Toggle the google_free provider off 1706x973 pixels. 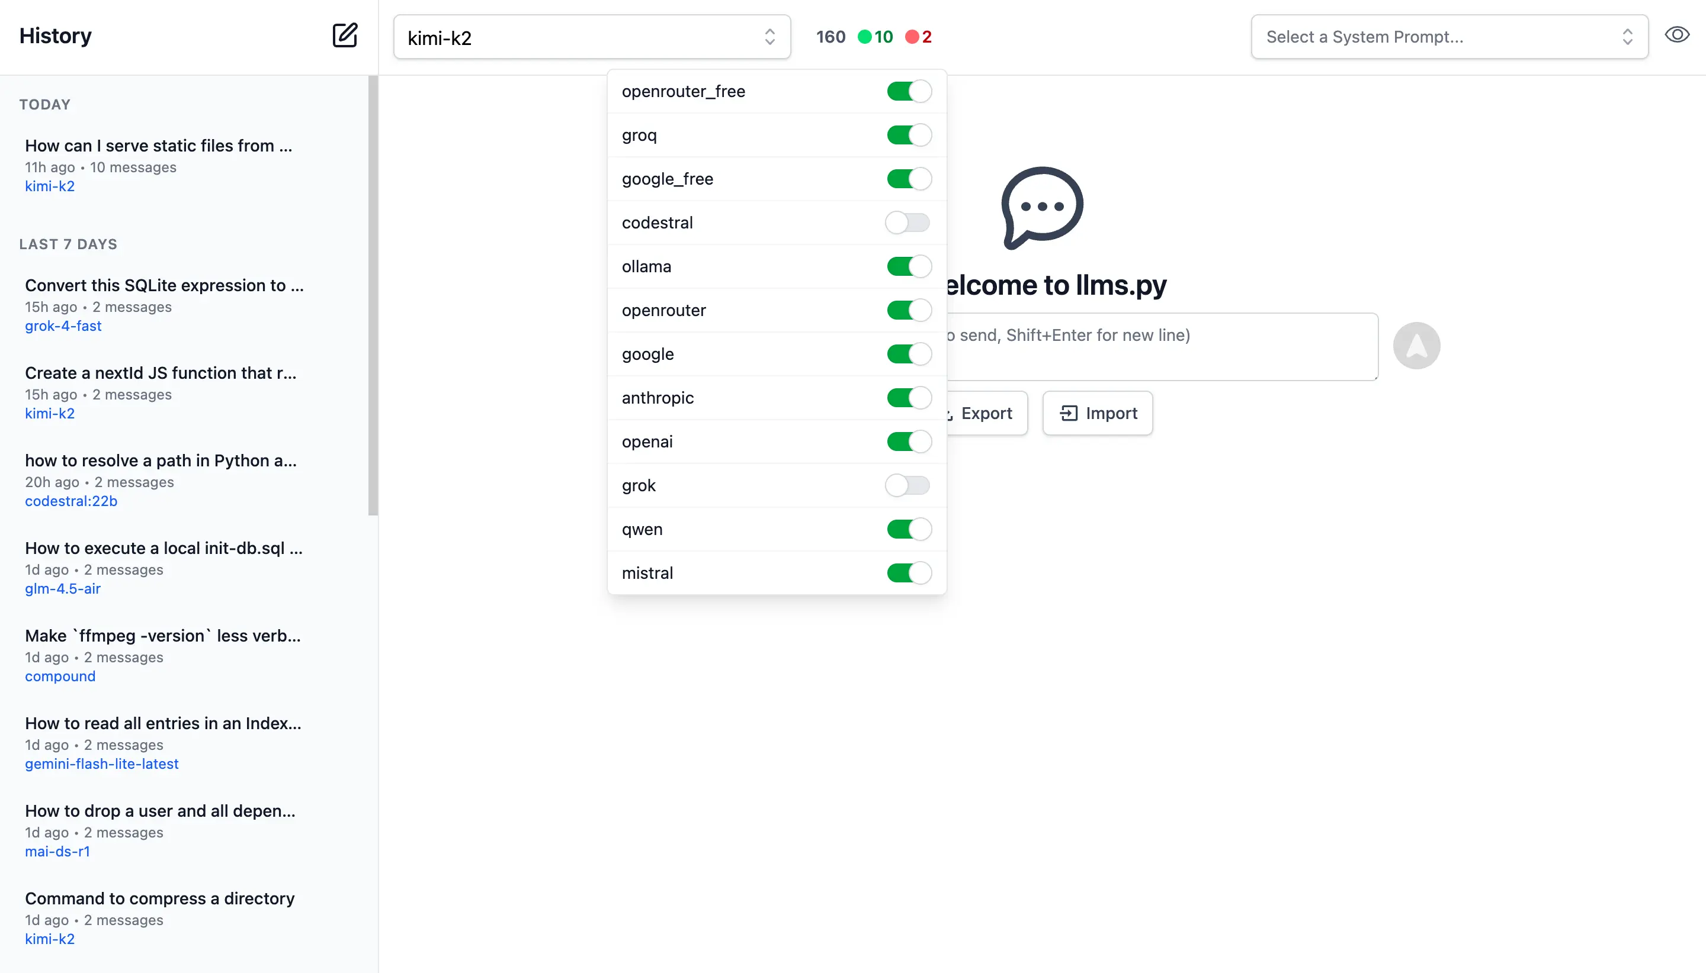pos(909,179)
